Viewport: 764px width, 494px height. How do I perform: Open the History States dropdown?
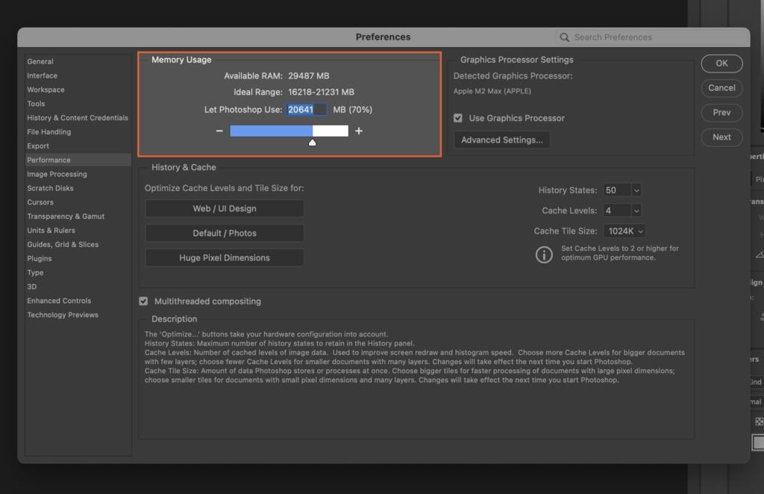point(621,190)
